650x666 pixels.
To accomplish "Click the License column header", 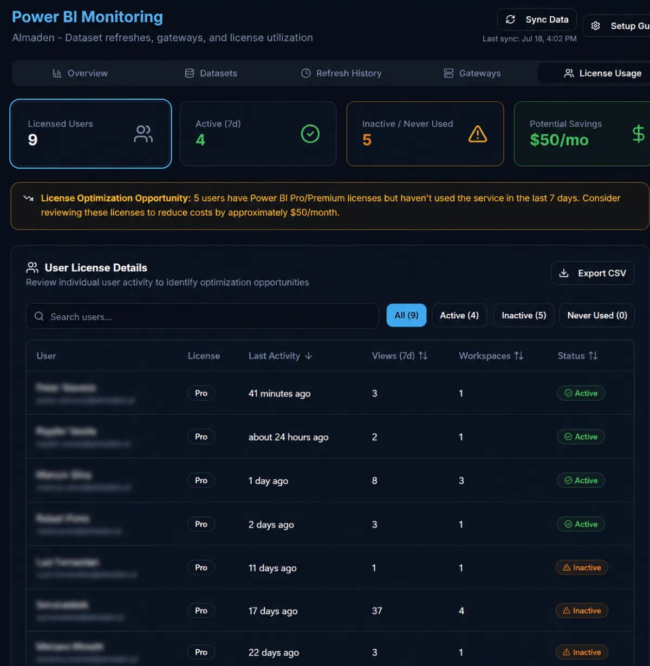I will (x=204, y=356).
